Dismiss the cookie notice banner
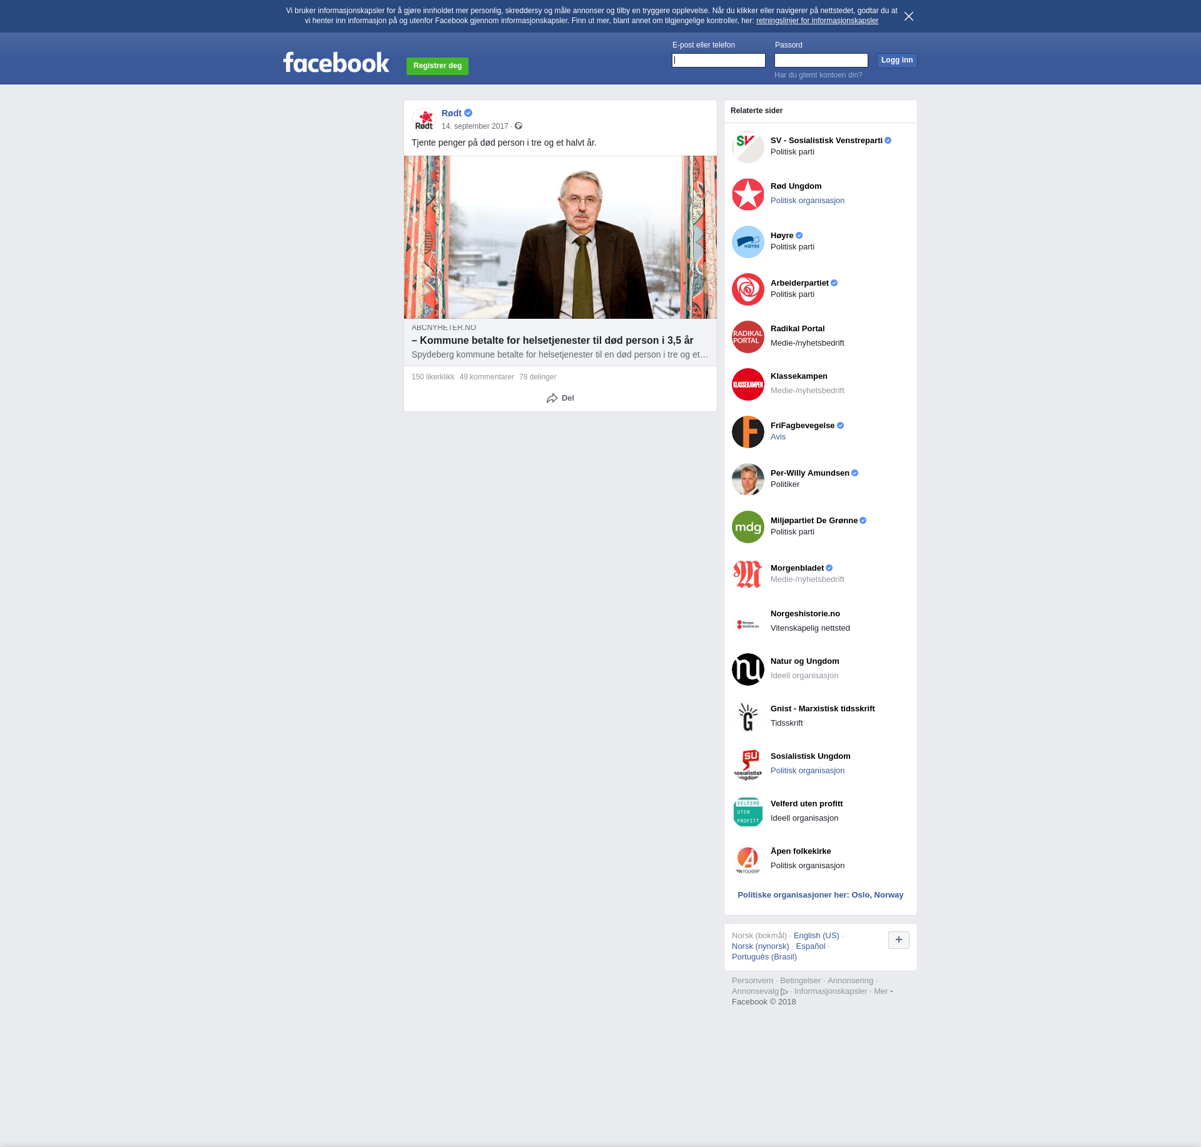This screenshot has height=1147, width=1201. [908, 16]
